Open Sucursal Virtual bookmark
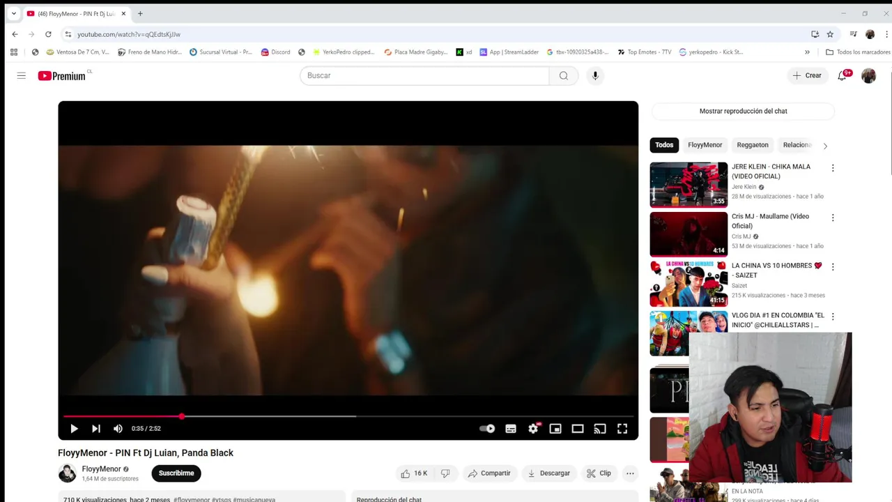Image resolution: width=892 pixels, height=502 pixels. tap(220, 52)
